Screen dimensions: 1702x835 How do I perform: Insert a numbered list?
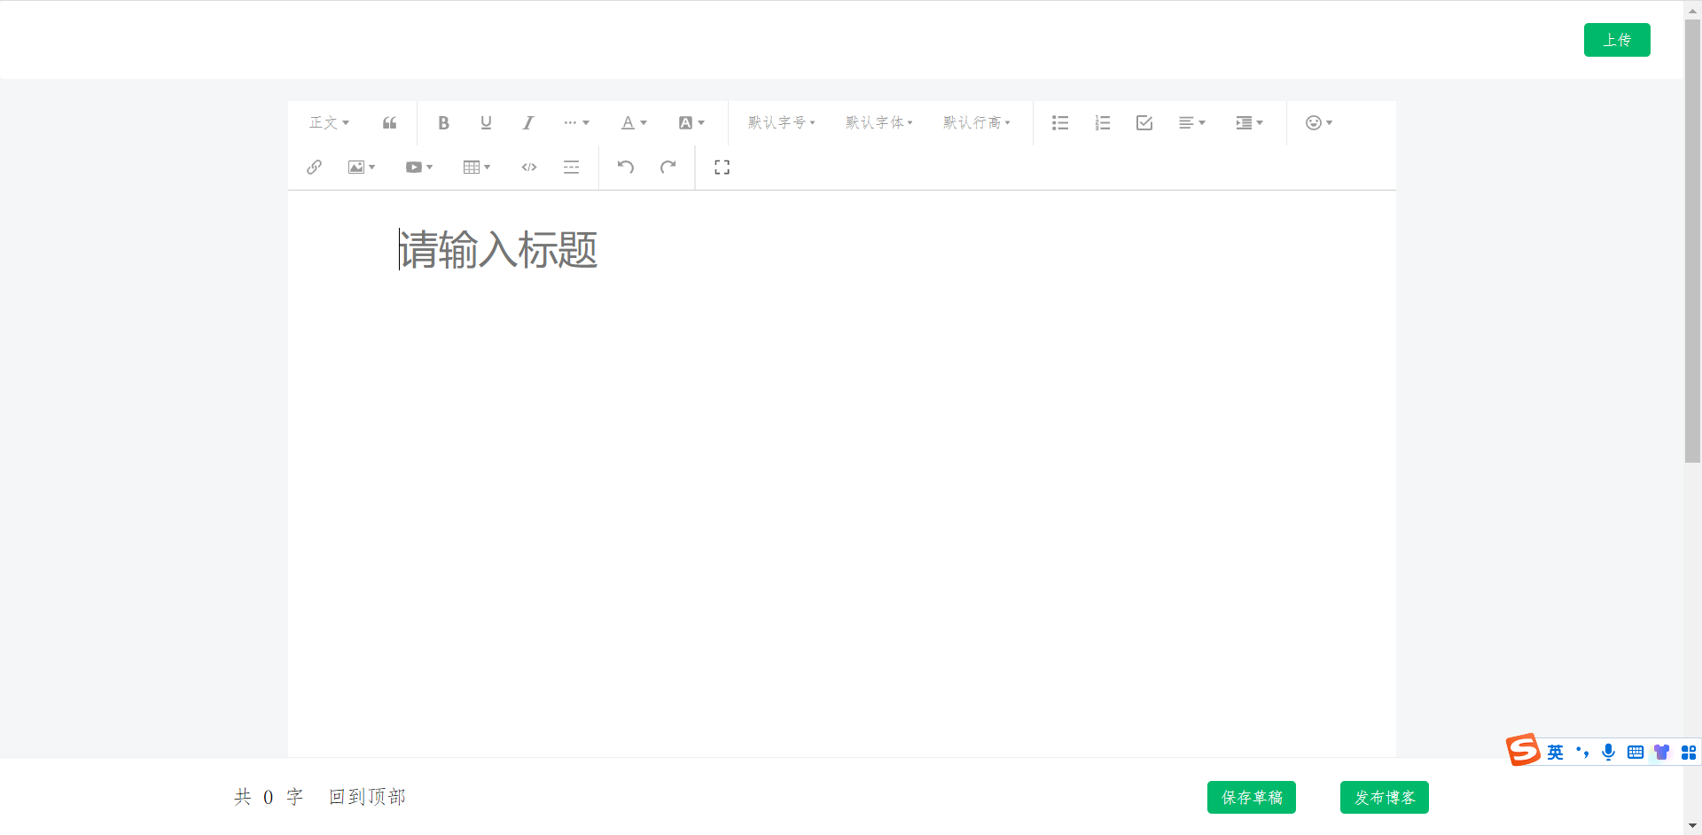(x=1102, y=122)
